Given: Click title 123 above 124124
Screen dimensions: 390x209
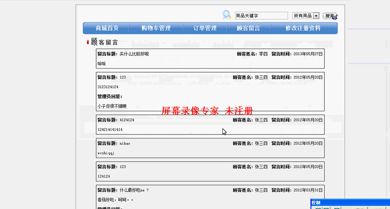Looking at the screenshot, I should (123, 167).
